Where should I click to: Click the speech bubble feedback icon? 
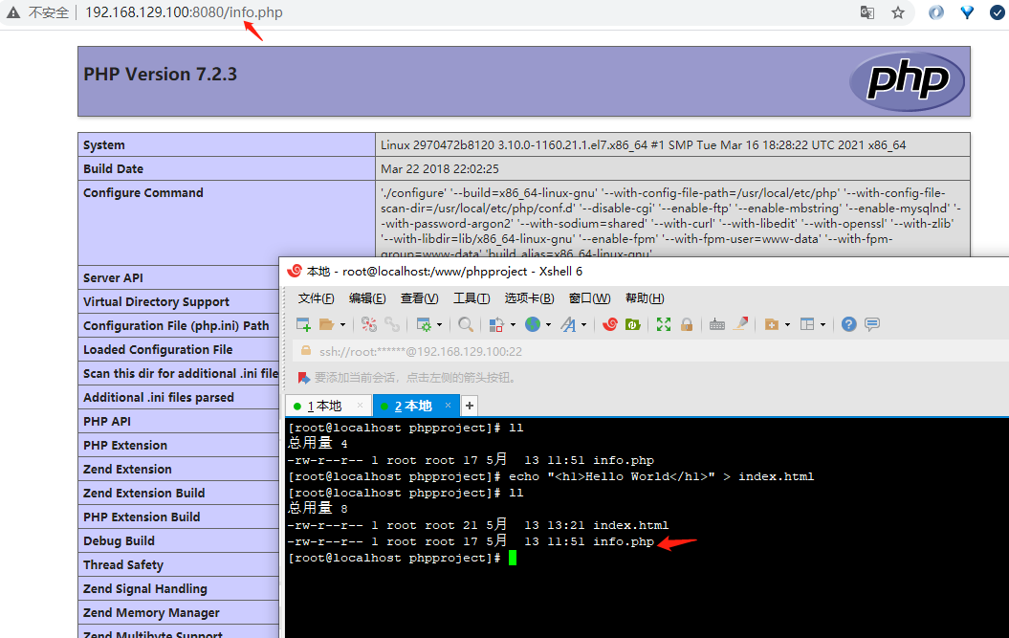click(x=872, y=324)
